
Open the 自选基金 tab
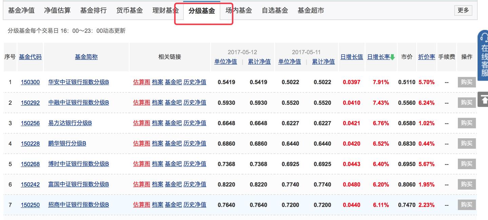[x=275, y=11]
